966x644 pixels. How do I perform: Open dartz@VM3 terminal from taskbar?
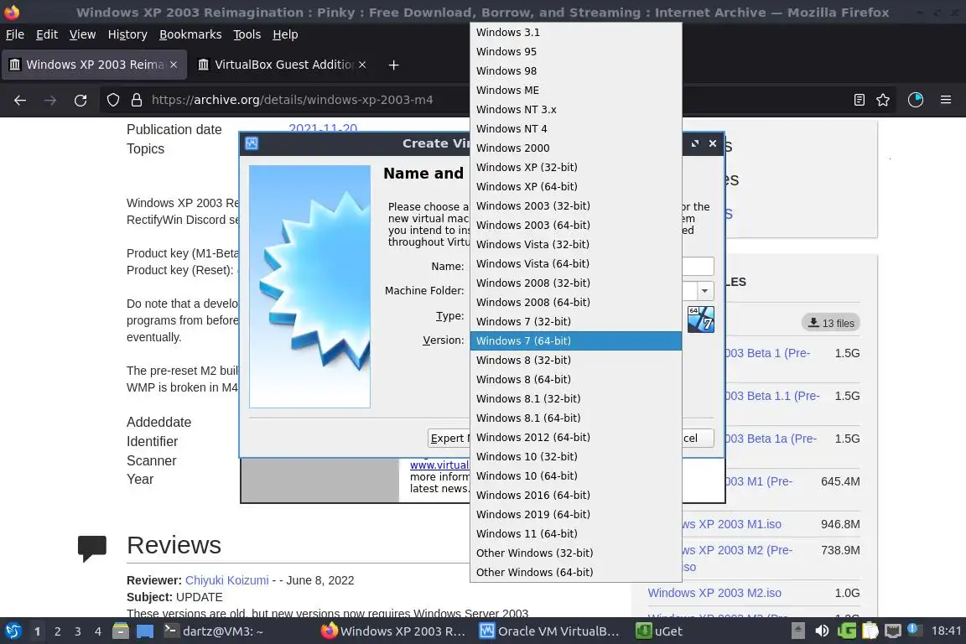(213, 631)
